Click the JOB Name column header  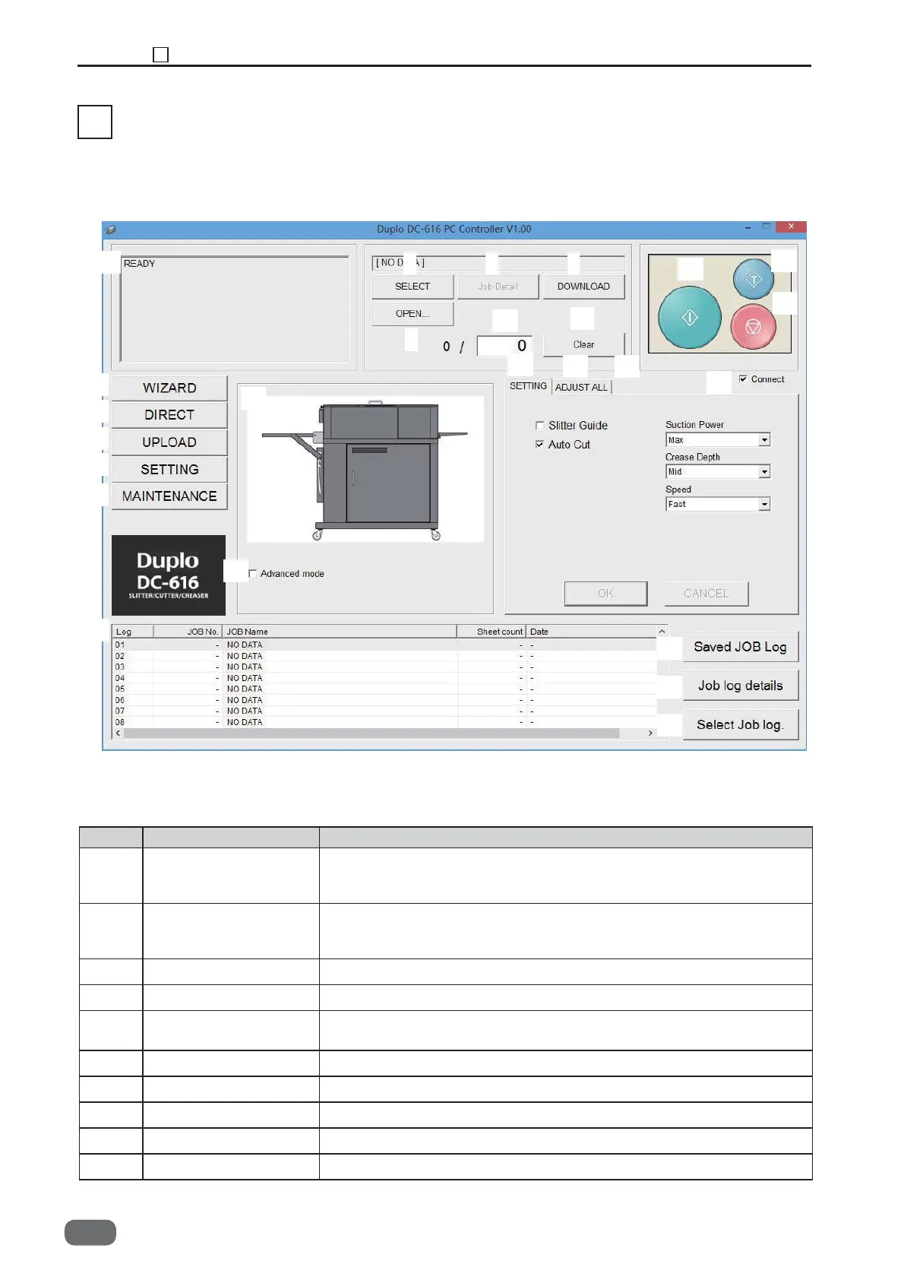[340, 632]
